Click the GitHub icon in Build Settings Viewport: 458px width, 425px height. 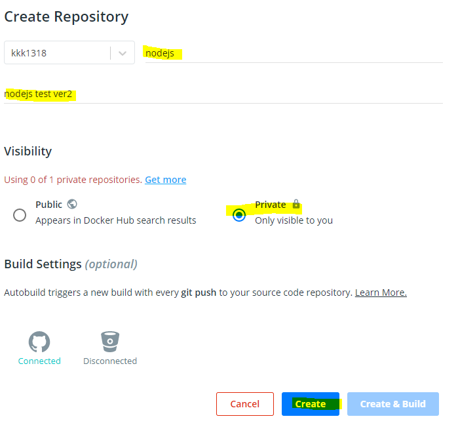click(x=39, y=342)
